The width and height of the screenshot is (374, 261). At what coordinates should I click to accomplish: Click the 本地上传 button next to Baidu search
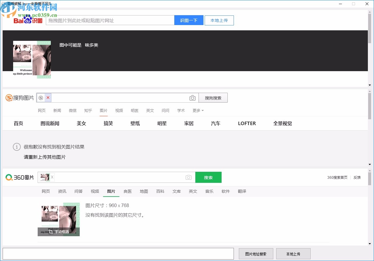tap(219, 20)
